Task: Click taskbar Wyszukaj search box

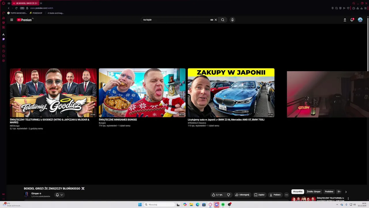Action: point(159,205)
